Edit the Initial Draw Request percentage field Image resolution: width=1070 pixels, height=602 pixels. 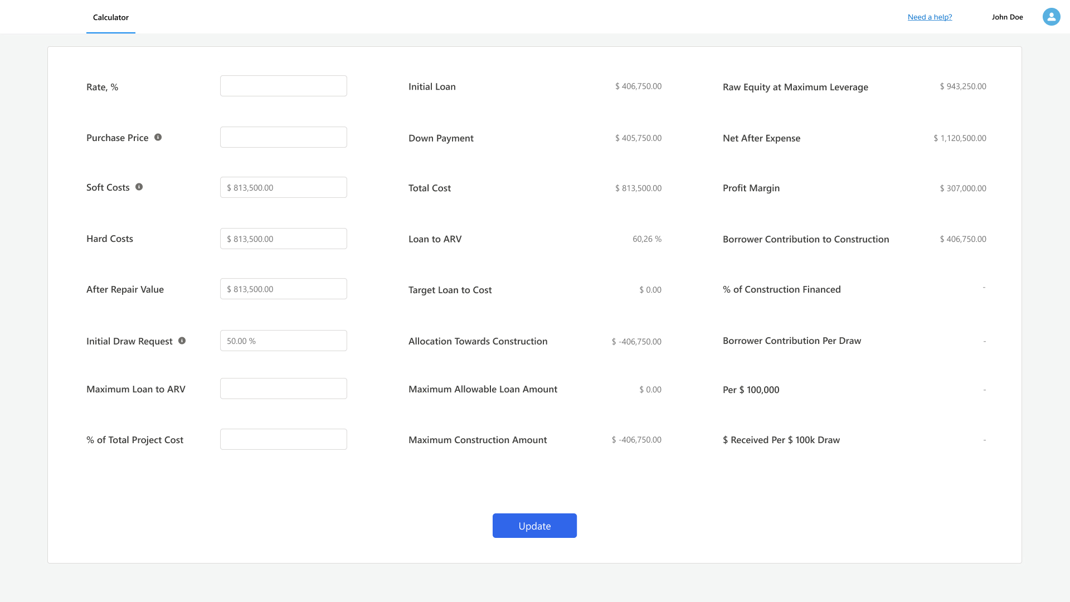(x=284, y=341)
